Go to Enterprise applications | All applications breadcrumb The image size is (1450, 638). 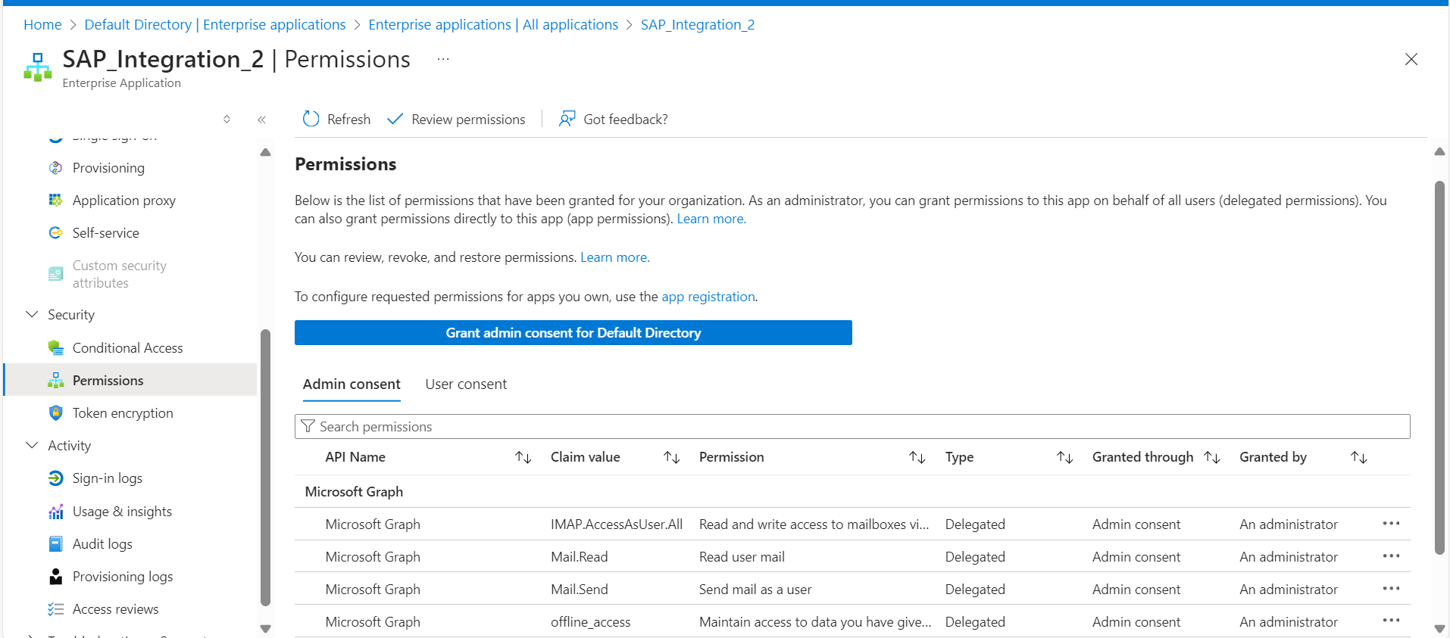point(493,24)
